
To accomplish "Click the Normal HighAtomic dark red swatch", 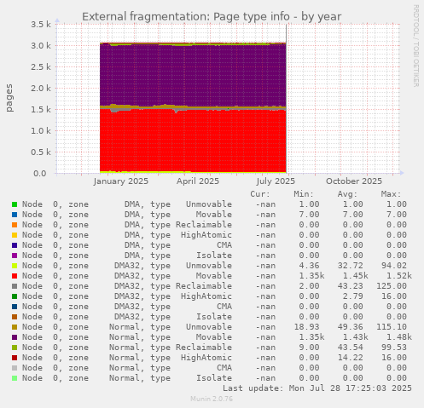I will pos(15,358).
